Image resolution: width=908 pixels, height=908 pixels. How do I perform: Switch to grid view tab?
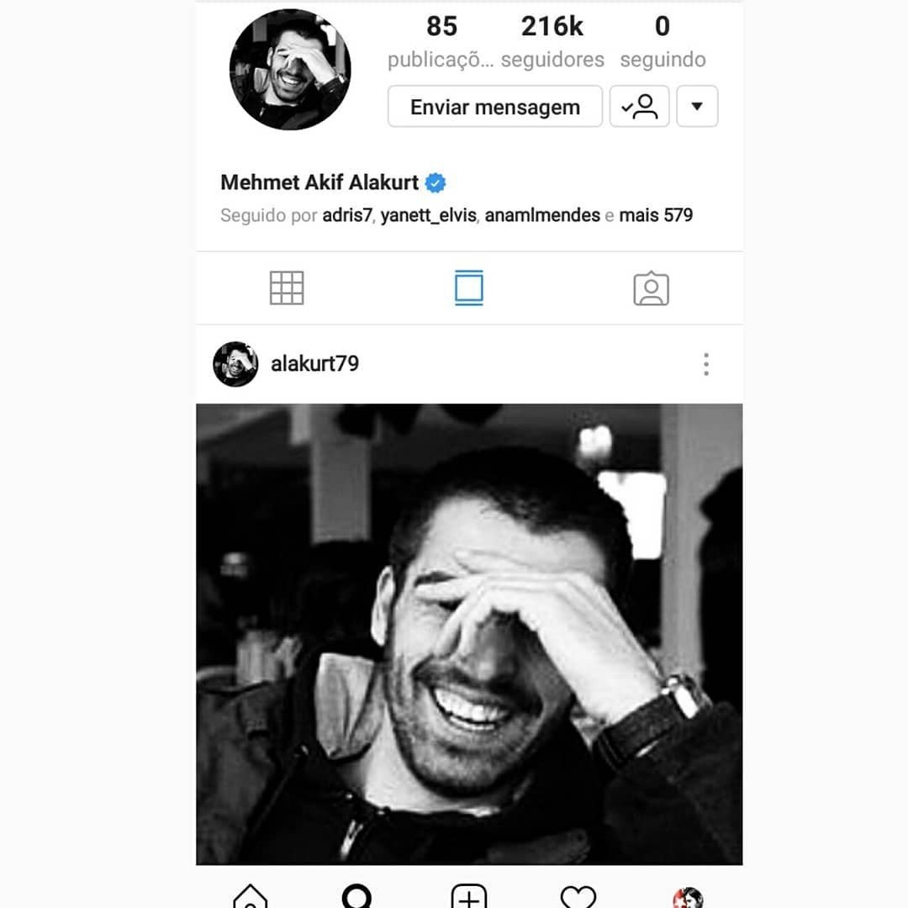287,288
